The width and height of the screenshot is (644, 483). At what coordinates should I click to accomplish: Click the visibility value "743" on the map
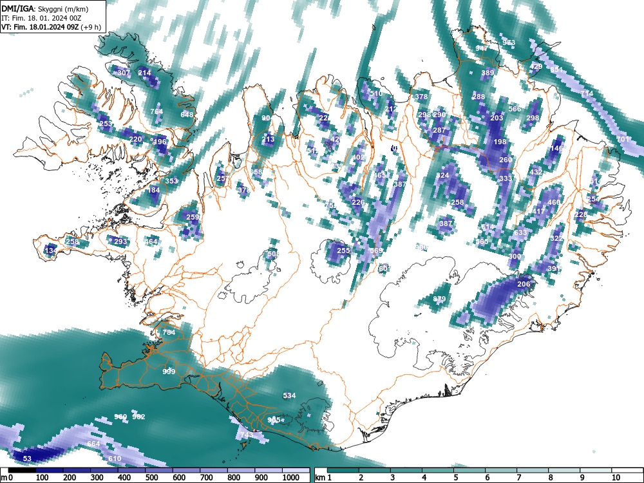(247, 435)
